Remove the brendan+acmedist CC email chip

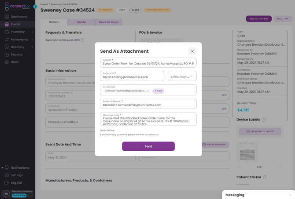tap(148, 91)
